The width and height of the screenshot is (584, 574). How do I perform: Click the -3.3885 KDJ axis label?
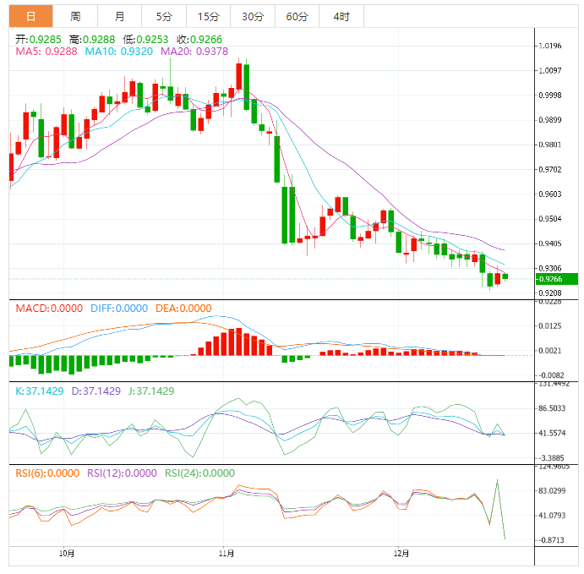coord(552,458)
